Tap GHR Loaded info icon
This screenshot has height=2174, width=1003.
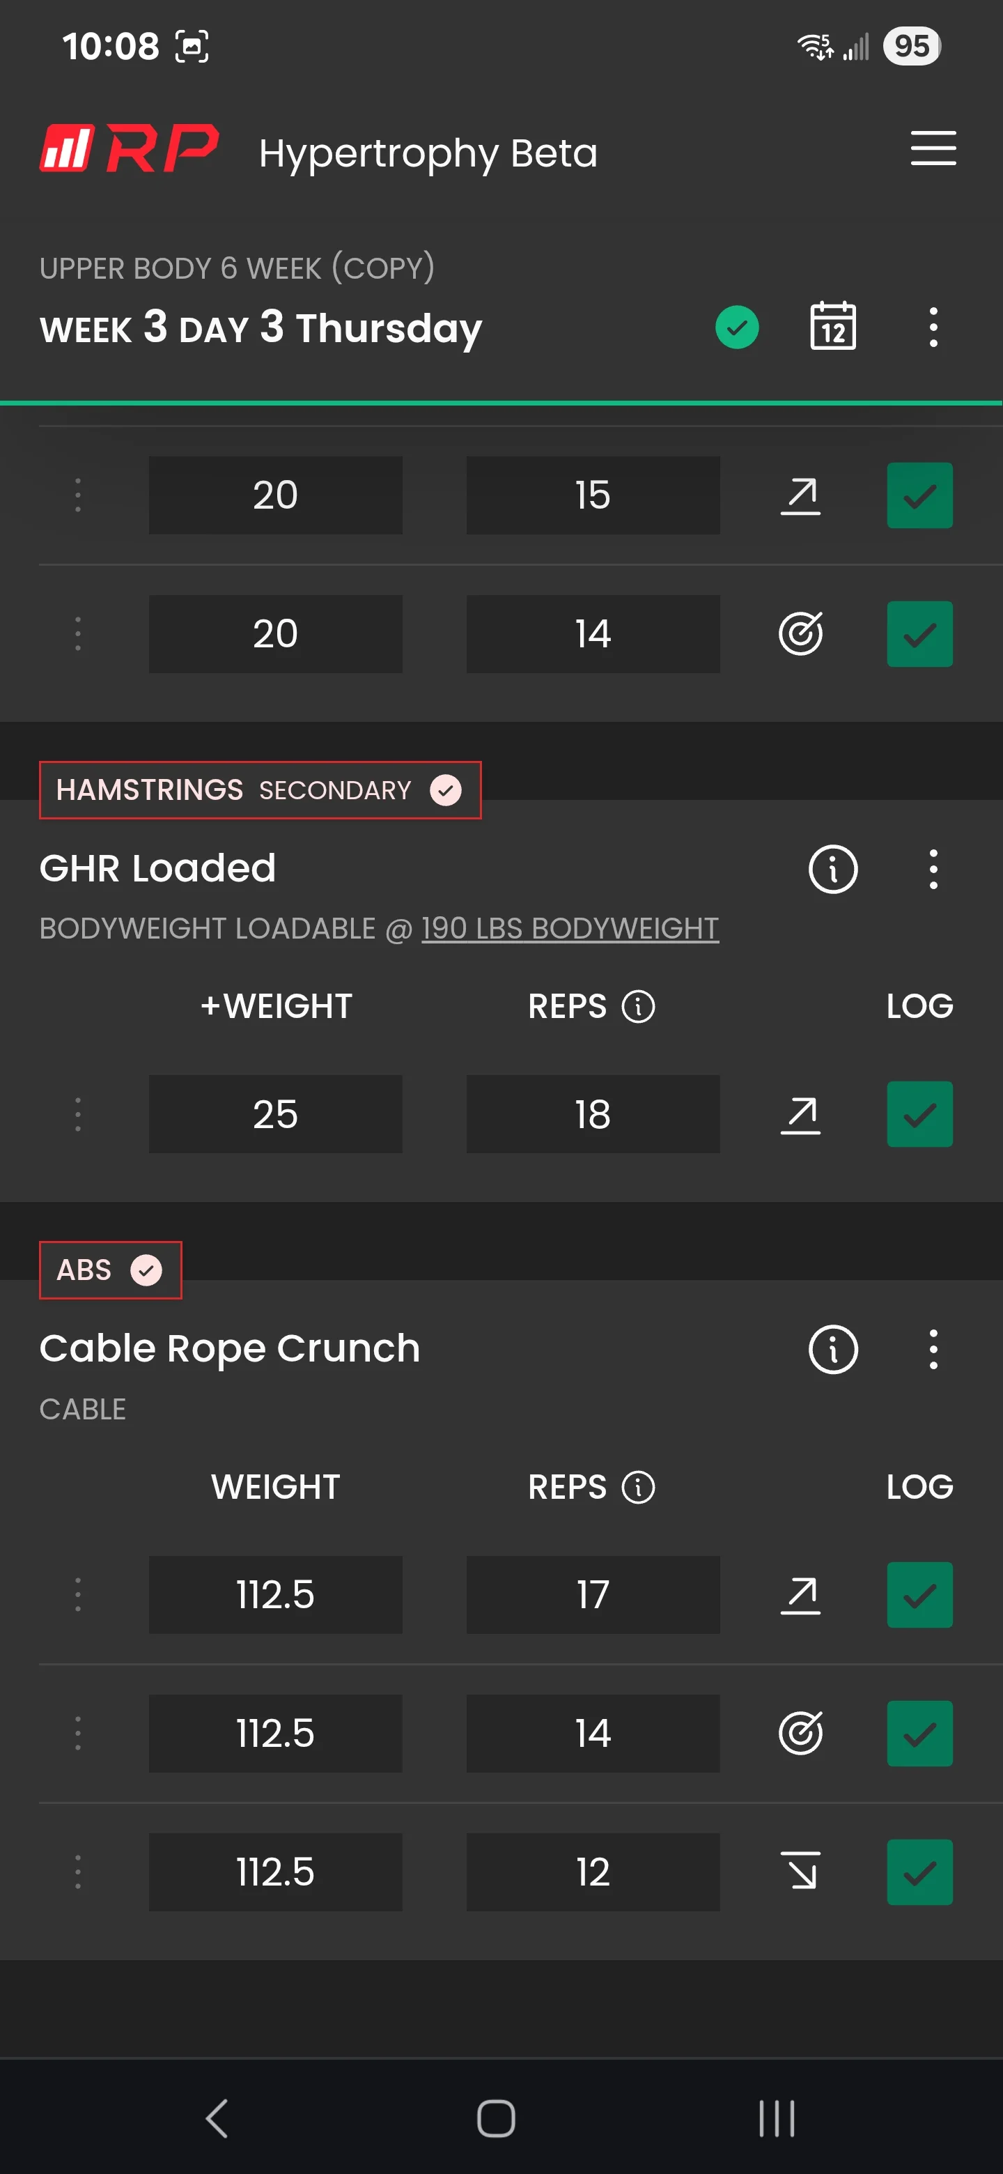coord(832,868)
